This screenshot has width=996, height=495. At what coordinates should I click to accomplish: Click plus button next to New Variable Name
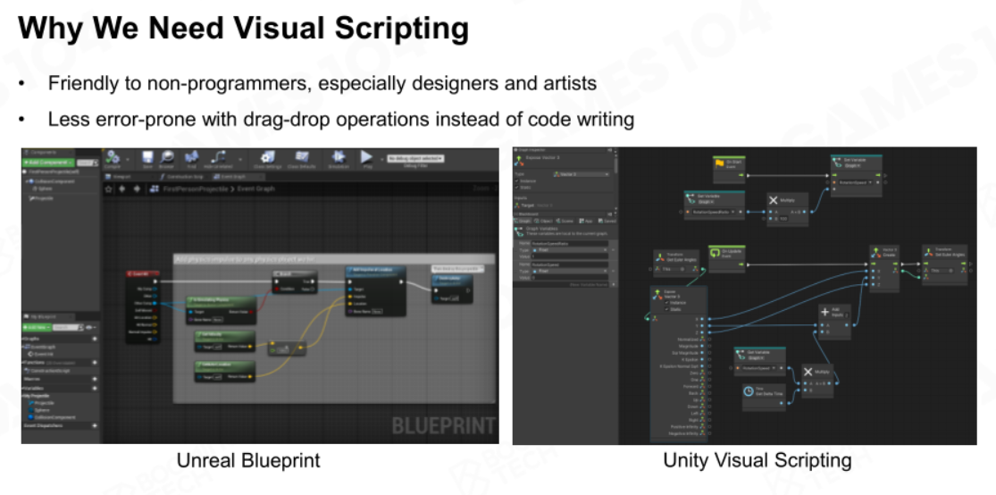click(x=613, y=285)
